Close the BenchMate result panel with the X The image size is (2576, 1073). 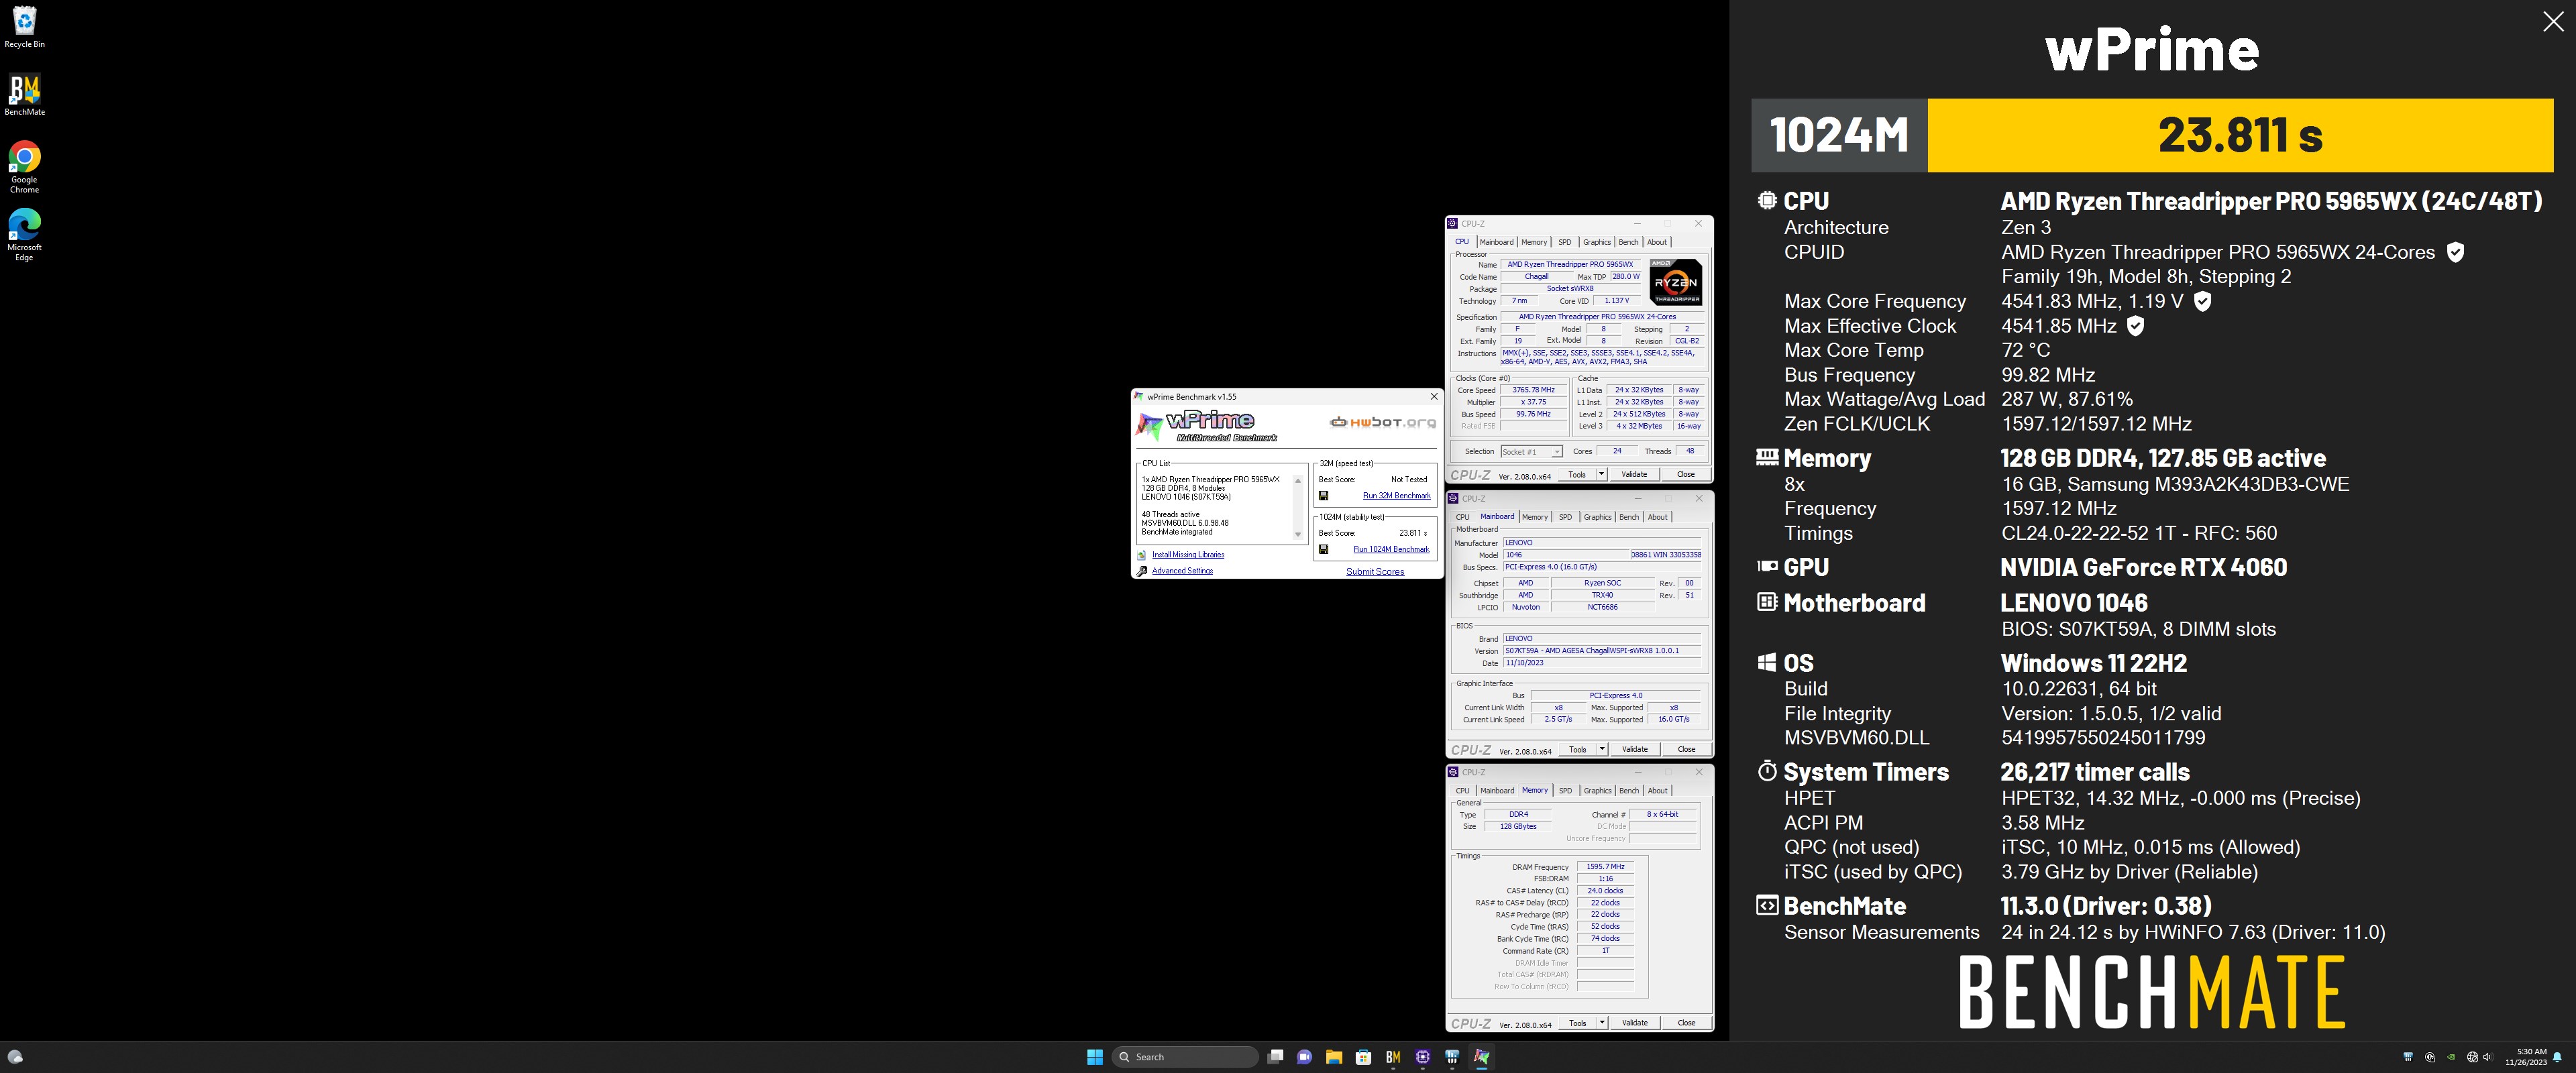click(x=2553, y=22)
